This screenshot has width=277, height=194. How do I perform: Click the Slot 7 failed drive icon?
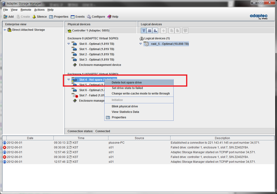[x=75, y=95]
